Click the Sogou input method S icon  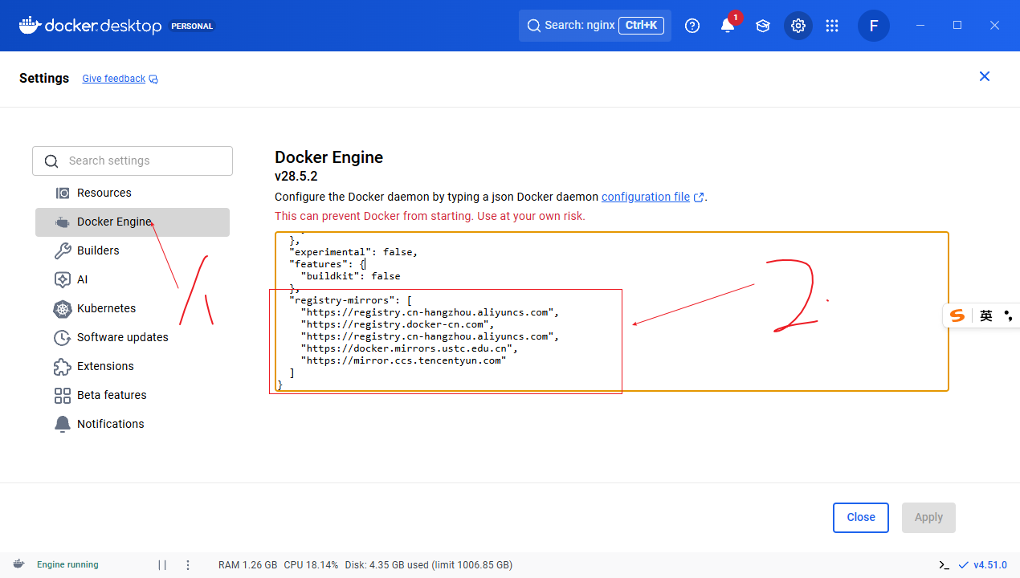957,315
